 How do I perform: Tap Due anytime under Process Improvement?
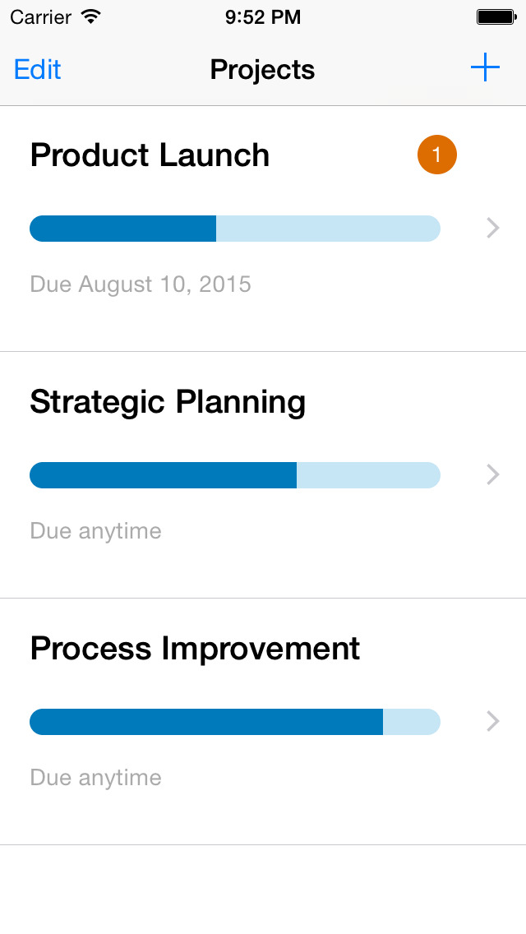coord(96,778)
